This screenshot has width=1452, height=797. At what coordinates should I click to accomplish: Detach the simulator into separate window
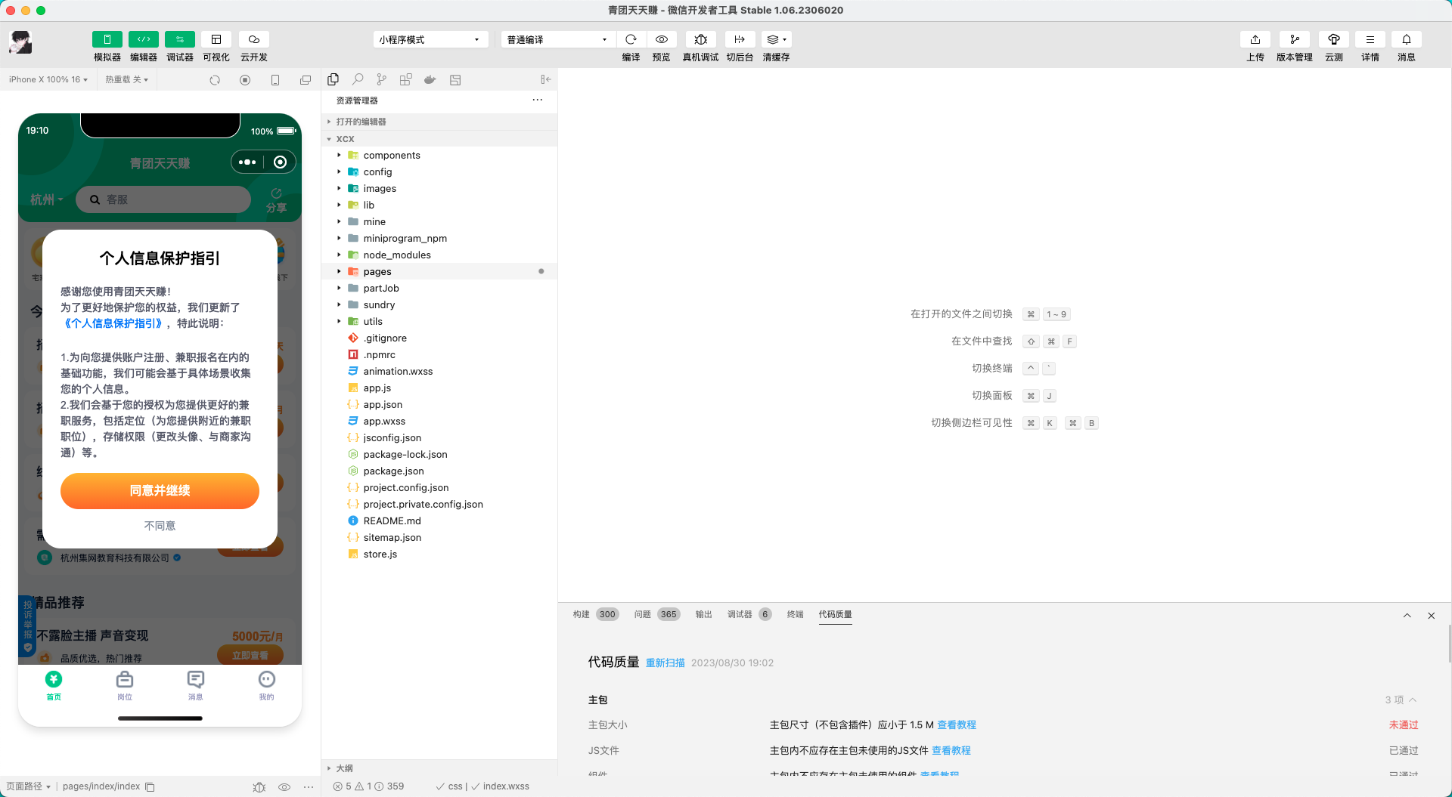click(306, 80)
